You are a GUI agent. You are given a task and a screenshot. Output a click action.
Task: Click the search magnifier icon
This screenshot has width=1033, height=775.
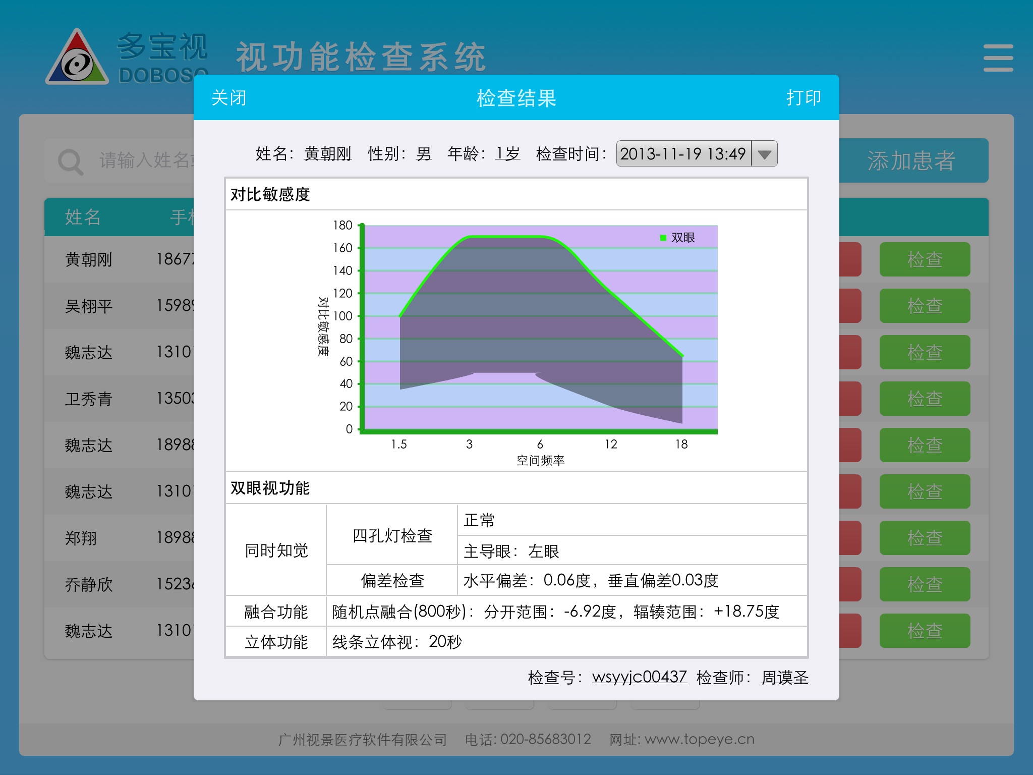pyautogui.click(x=70, y=161)
